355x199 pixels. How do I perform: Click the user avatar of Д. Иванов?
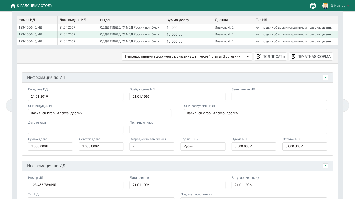tap(325, 6)
